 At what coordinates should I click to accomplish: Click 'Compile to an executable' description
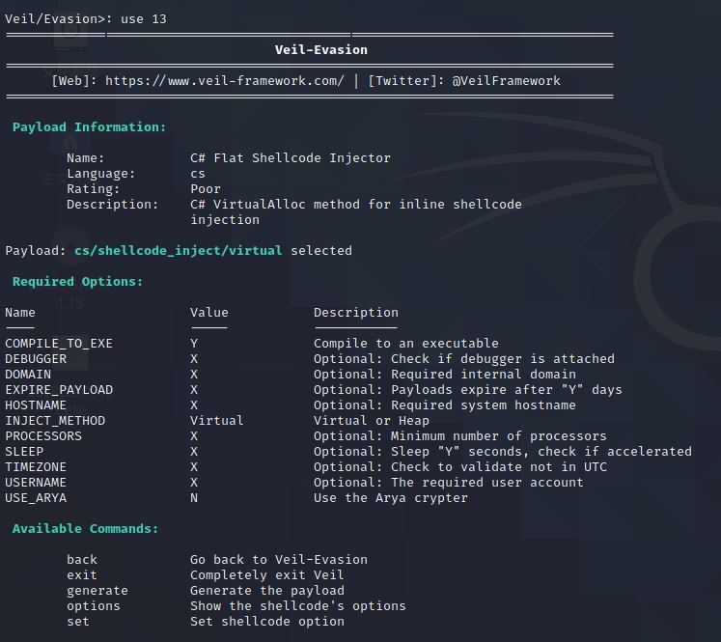click(406, 344)
